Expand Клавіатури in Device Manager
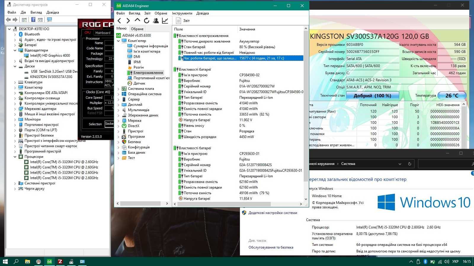474x266 pixels. pos(15,82)
